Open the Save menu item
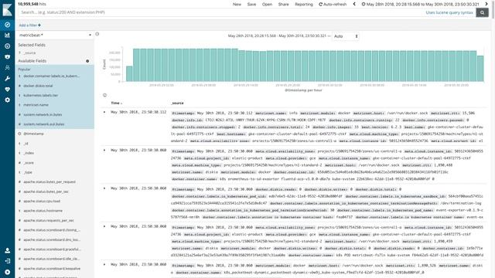Viewport: 495px width, 278px height. [251, 5]
